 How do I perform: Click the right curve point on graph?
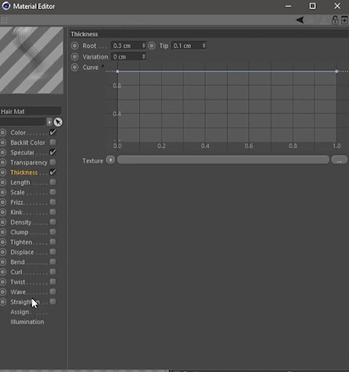[336, 71]
